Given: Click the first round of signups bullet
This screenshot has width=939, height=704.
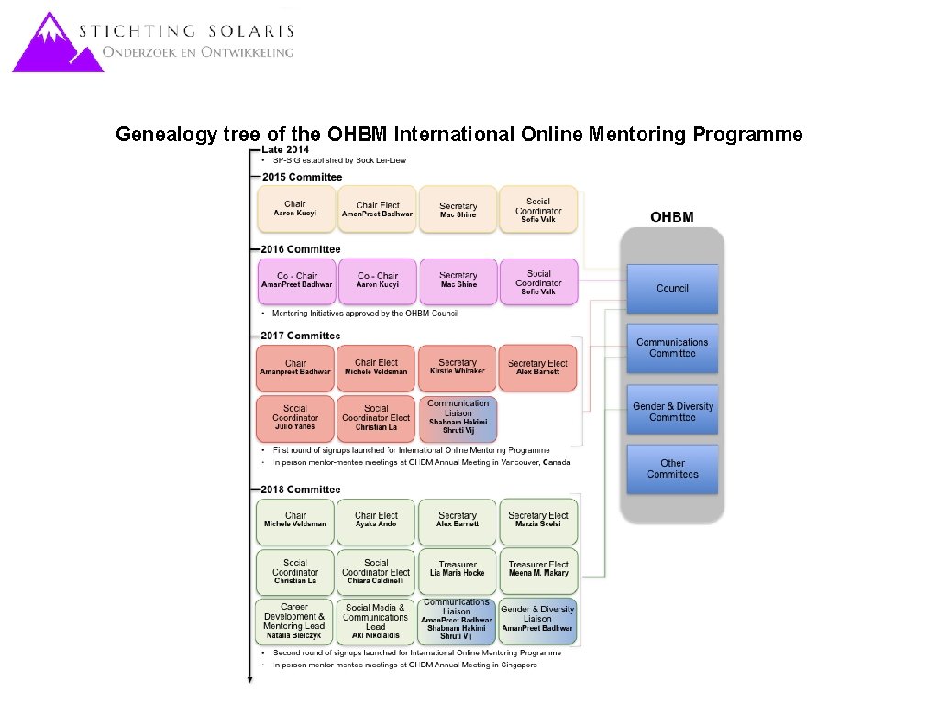Looking at the screenshot, I should click(412, 449).
